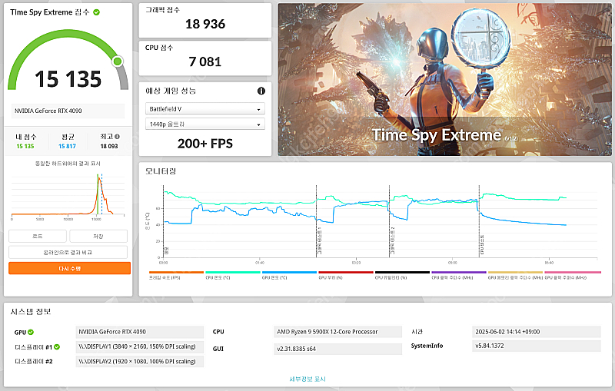Click the best score 18 093
615x391 pixels.
(x=109, y=146)
